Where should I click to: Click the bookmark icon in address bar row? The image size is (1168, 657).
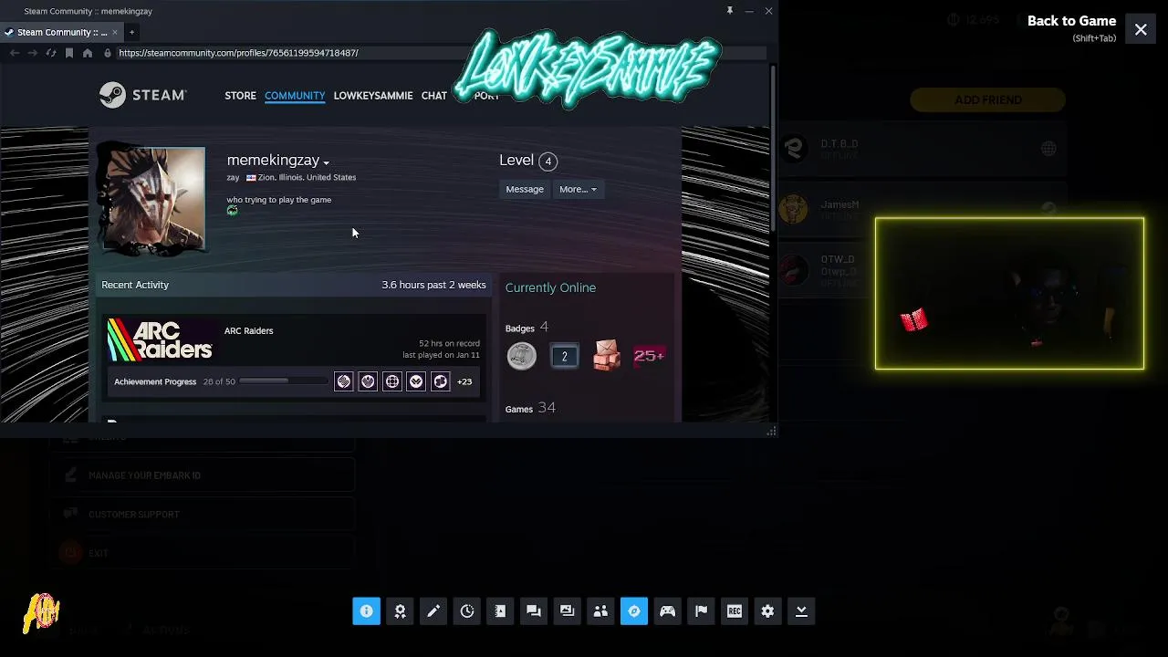click(x=69, y=53)
